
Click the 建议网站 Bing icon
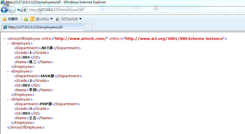coord(32,19)
